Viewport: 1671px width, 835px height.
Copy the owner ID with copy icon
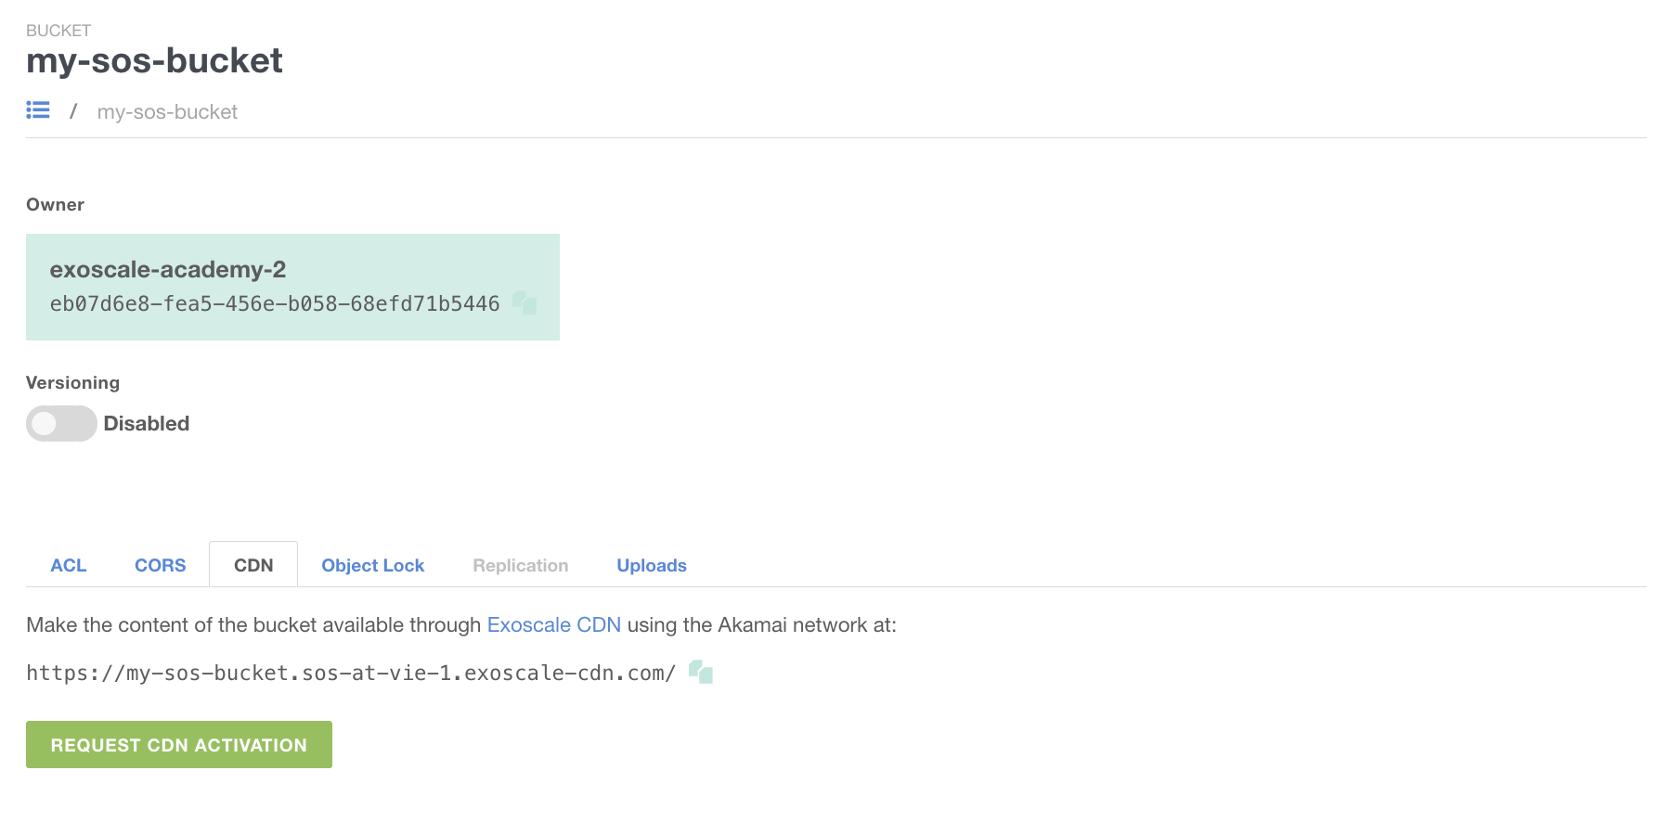click(x=525, y=302)
